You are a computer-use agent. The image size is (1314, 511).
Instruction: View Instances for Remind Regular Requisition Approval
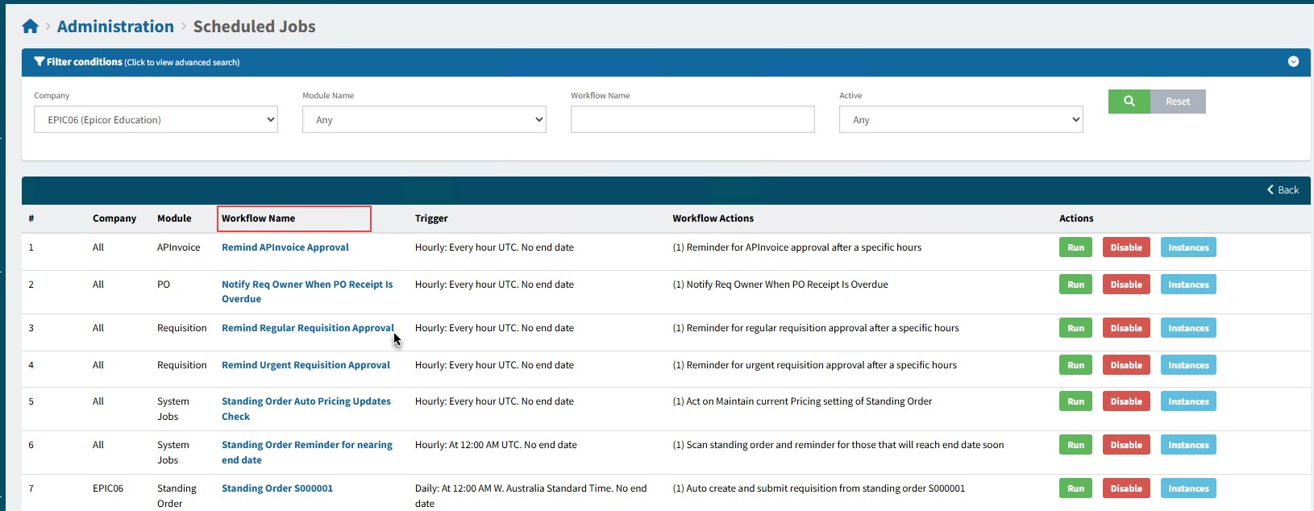1188,328
